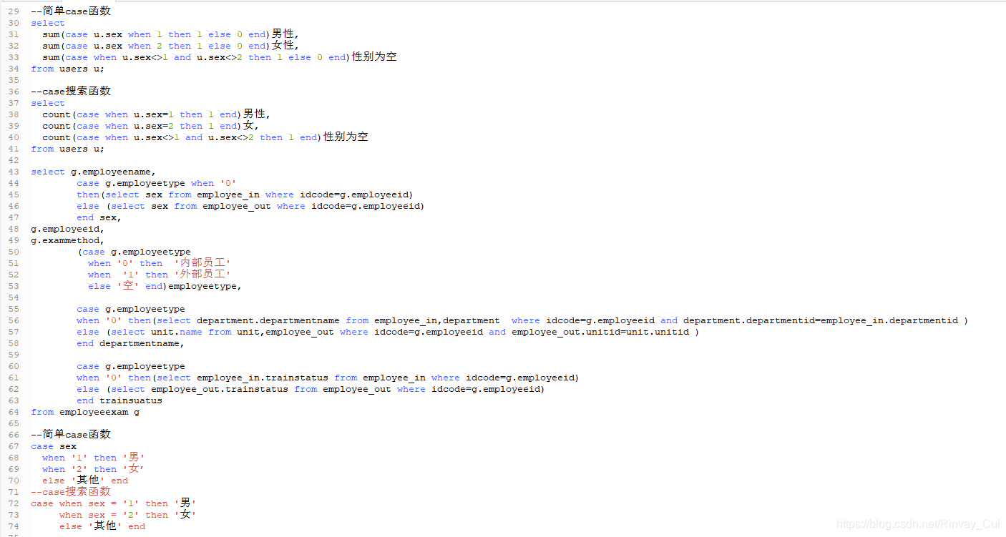The image size is (1006, 537).
Task: Click the alias '女,' on the line-39 count expression
Action: (250, 126)
